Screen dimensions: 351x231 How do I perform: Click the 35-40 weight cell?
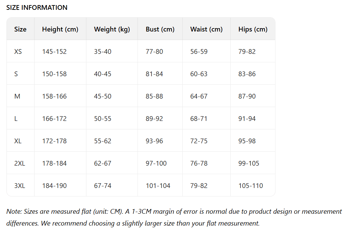tap(103, 51)
